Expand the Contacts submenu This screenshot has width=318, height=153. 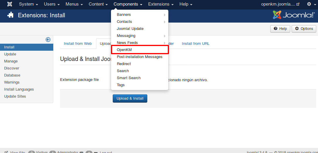140,21
